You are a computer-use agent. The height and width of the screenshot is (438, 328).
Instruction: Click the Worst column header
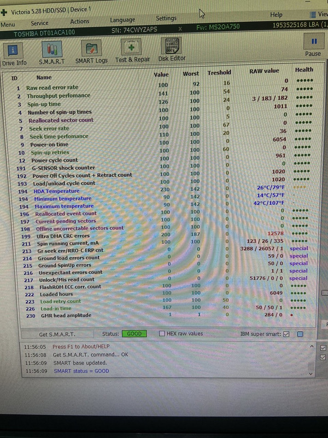(191, 74)
